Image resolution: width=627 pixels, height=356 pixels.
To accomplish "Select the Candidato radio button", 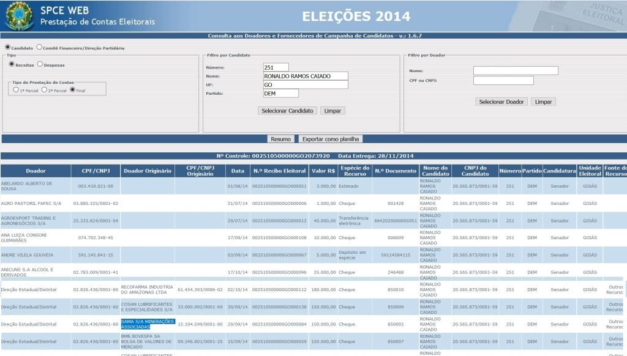I will 8,47.
